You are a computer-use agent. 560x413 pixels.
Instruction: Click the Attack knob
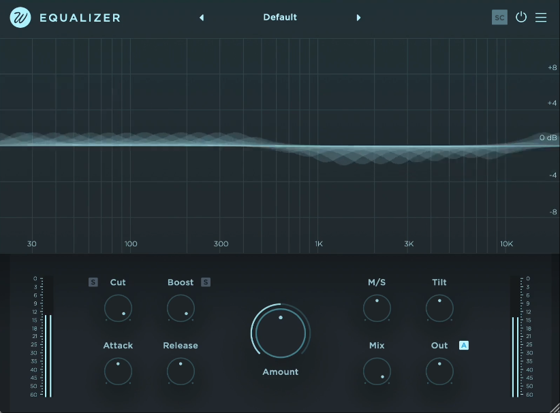pos(118,371)
